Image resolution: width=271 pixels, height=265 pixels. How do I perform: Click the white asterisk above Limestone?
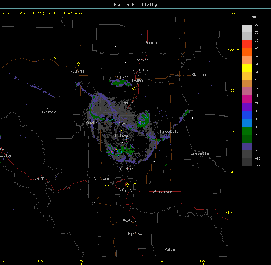[x=48, y=109]
